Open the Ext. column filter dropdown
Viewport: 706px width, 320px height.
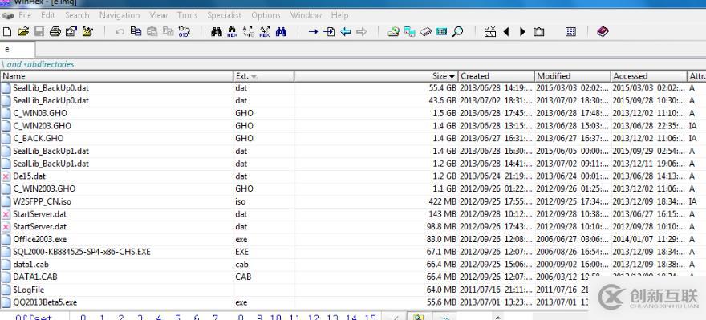point(254,76)
